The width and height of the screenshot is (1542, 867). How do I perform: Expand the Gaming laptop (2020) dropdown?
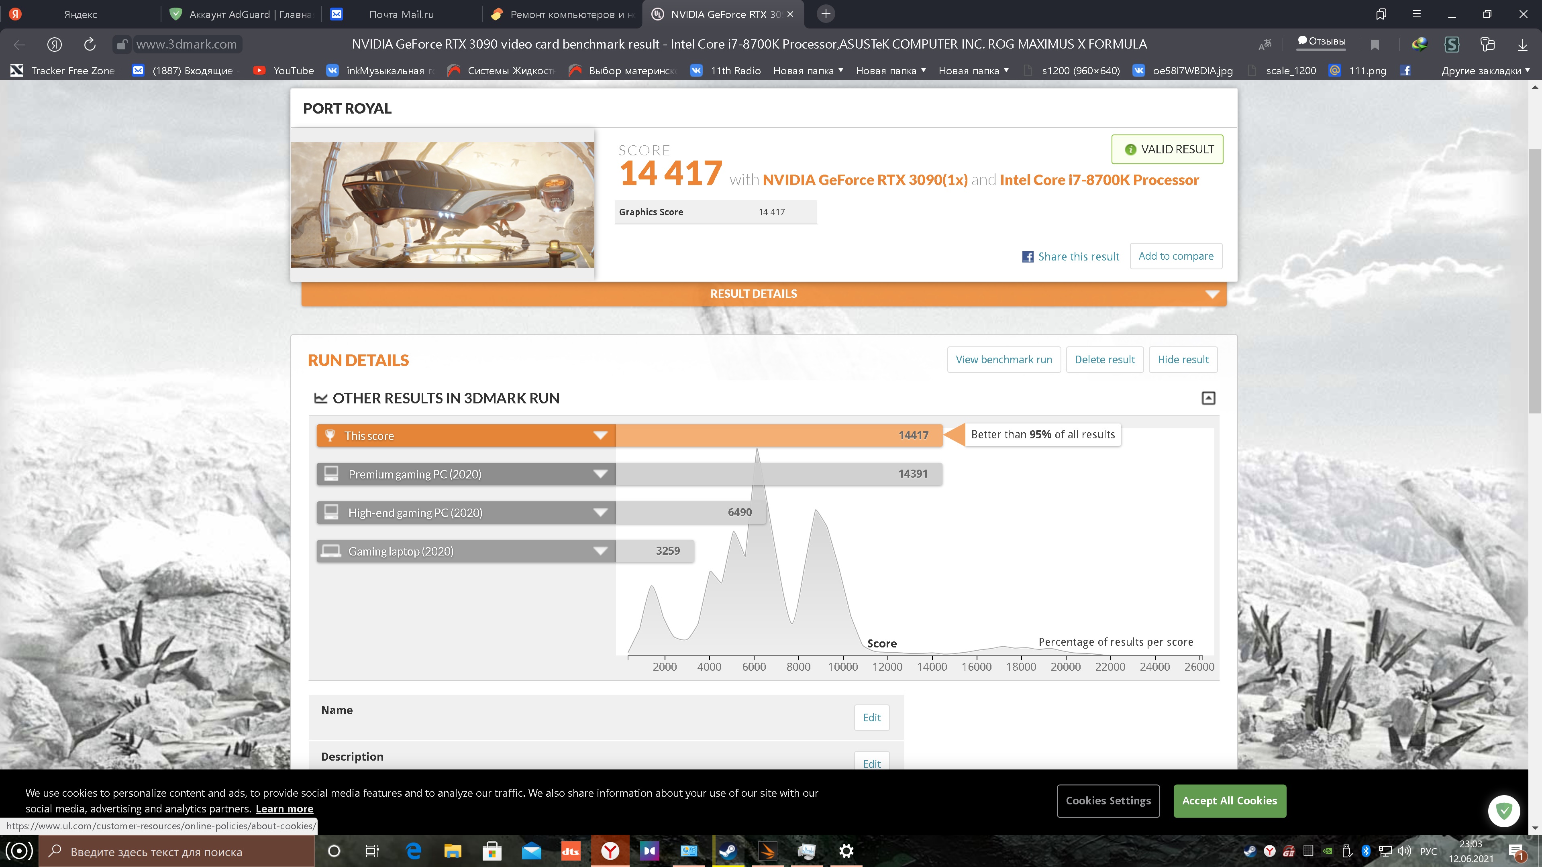[600, 552]
